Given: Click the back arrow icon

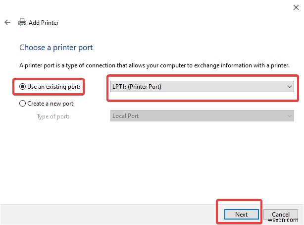Looking at the screenshot, I should point(7,22).
